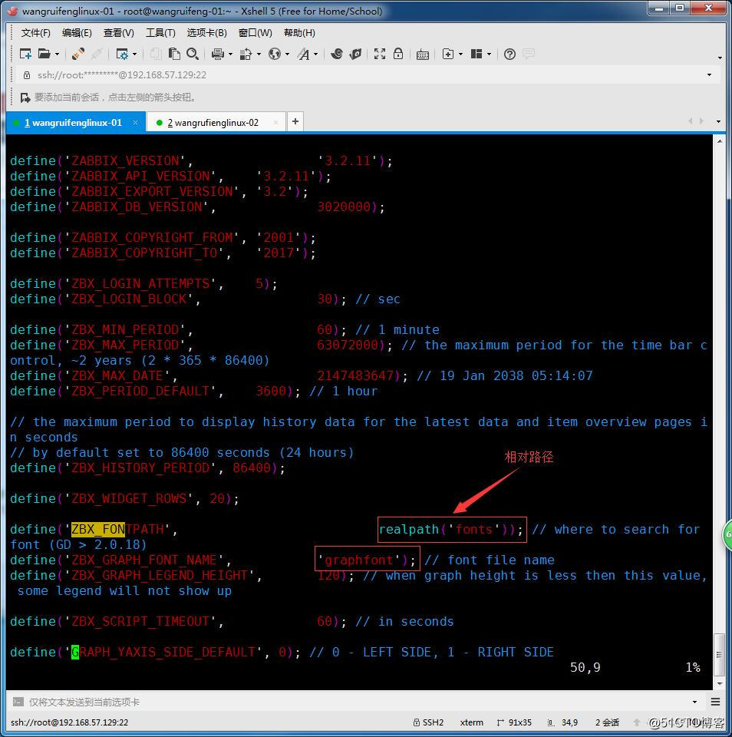Click the compose bar terminal icon
Screen dimensions: 732x737
tap(18, 702)
